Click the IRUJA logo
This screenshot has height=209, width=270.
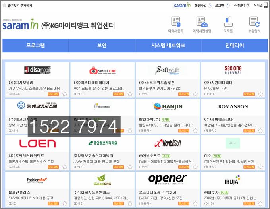coord(232,180)
